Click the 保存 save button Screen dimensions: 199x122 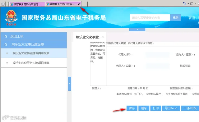[132, 108]
